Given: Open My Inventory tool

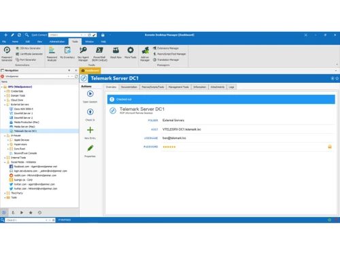Looking at the screenshot, I should pos(67,53).
